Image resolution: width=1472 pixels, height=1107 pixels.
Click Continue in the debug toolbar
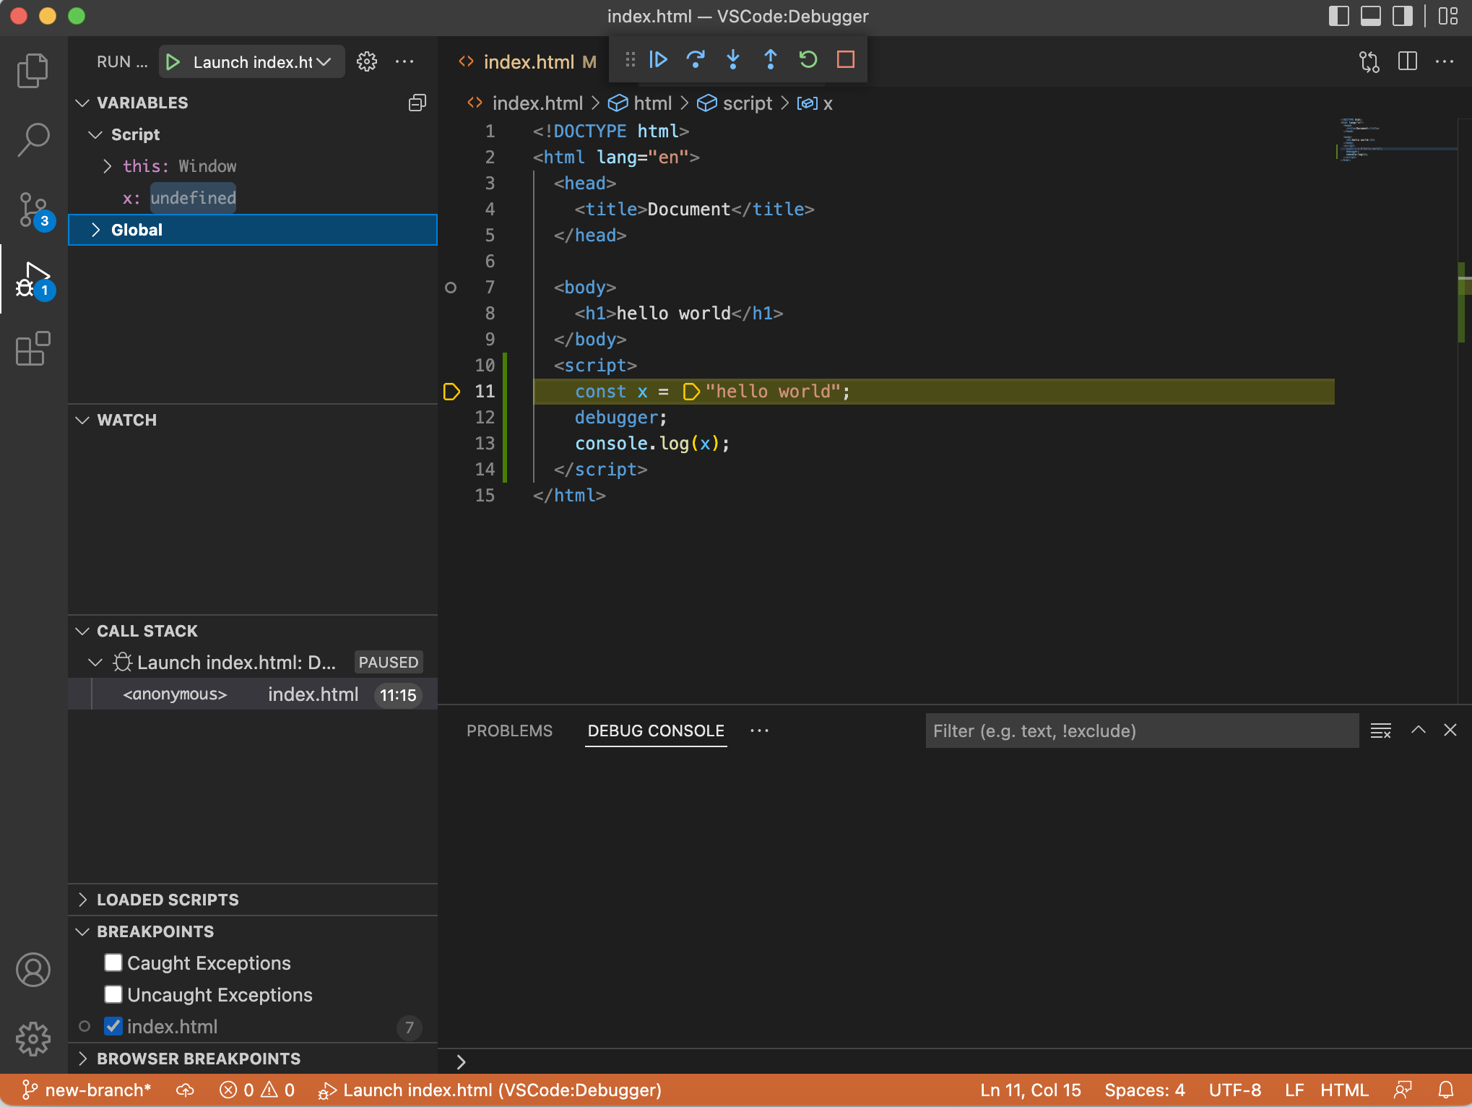click(x=658, y=59)
